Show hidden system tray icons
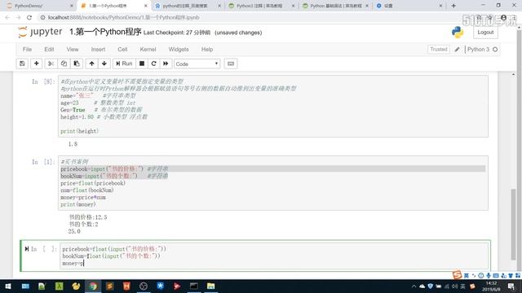Viewport: 522px width, 293px height. click(x=414, y=286)
